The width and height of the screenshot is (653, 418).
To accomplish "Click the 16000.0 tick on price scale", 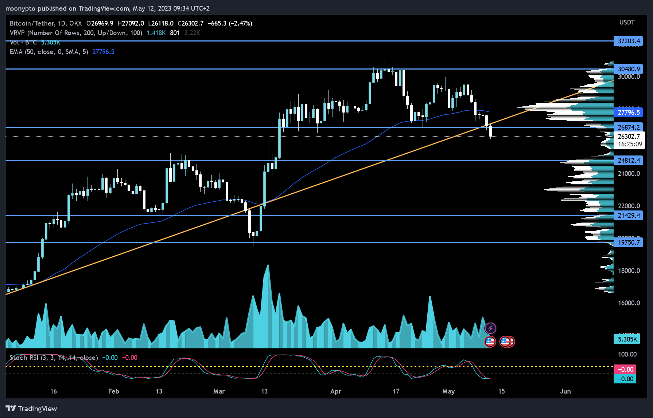I will tap(629, 303).
